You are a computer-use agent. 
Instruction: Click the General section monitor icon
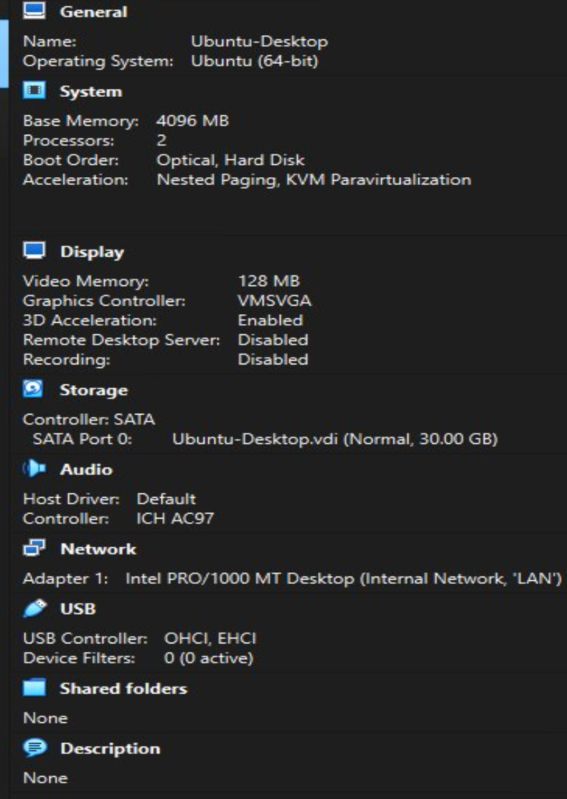34,11
